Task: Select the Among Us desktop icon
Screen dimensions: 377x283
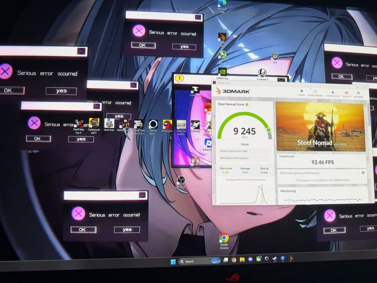Action: point(167,126)
